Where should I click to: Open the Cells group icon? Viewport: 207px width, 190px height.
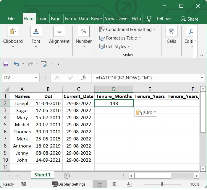tap(171, 32)
